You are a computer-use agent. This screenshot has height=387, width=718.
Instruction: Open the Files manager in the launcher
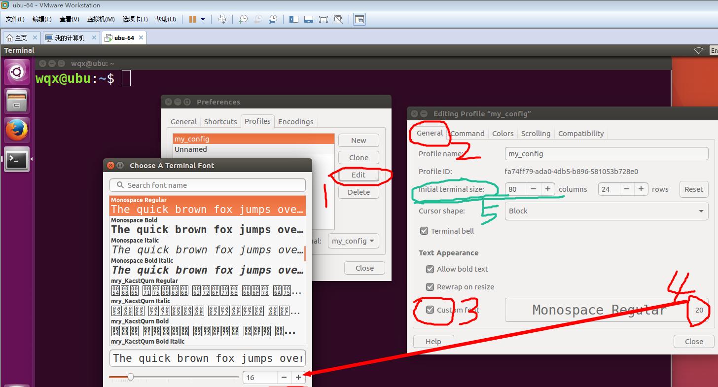pyautogui.click(x=17, y=102)
